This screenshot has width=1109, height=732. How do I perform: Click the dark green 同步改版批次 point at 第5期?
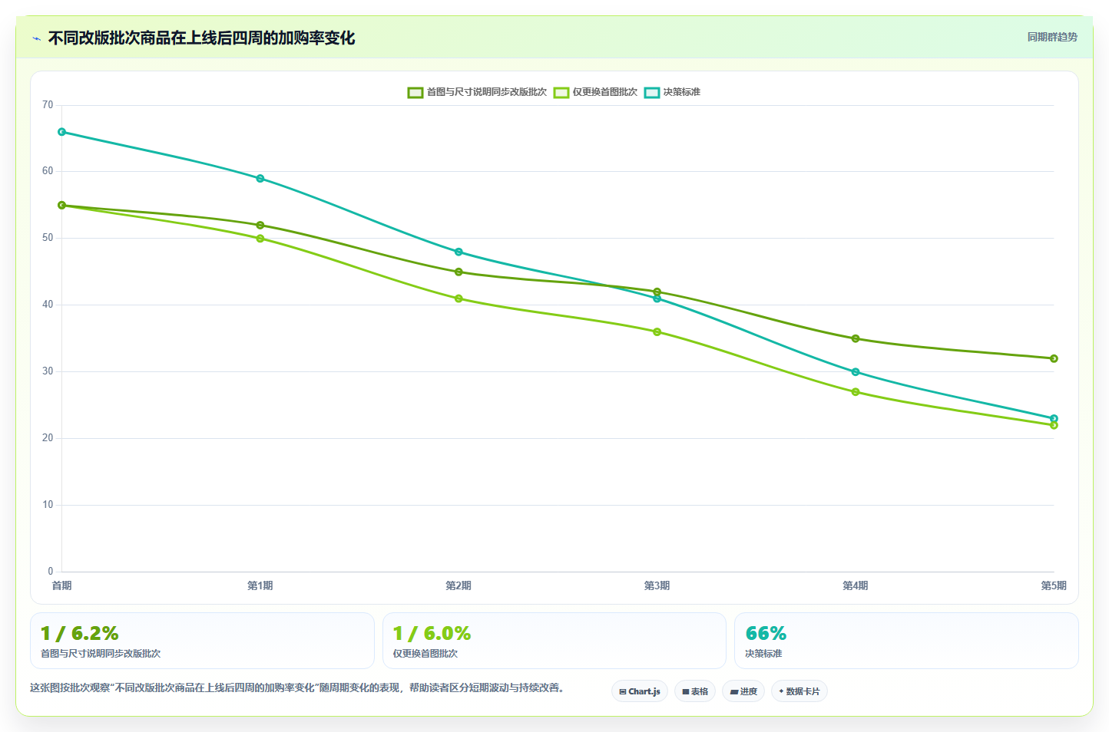tap(1054, 358)
